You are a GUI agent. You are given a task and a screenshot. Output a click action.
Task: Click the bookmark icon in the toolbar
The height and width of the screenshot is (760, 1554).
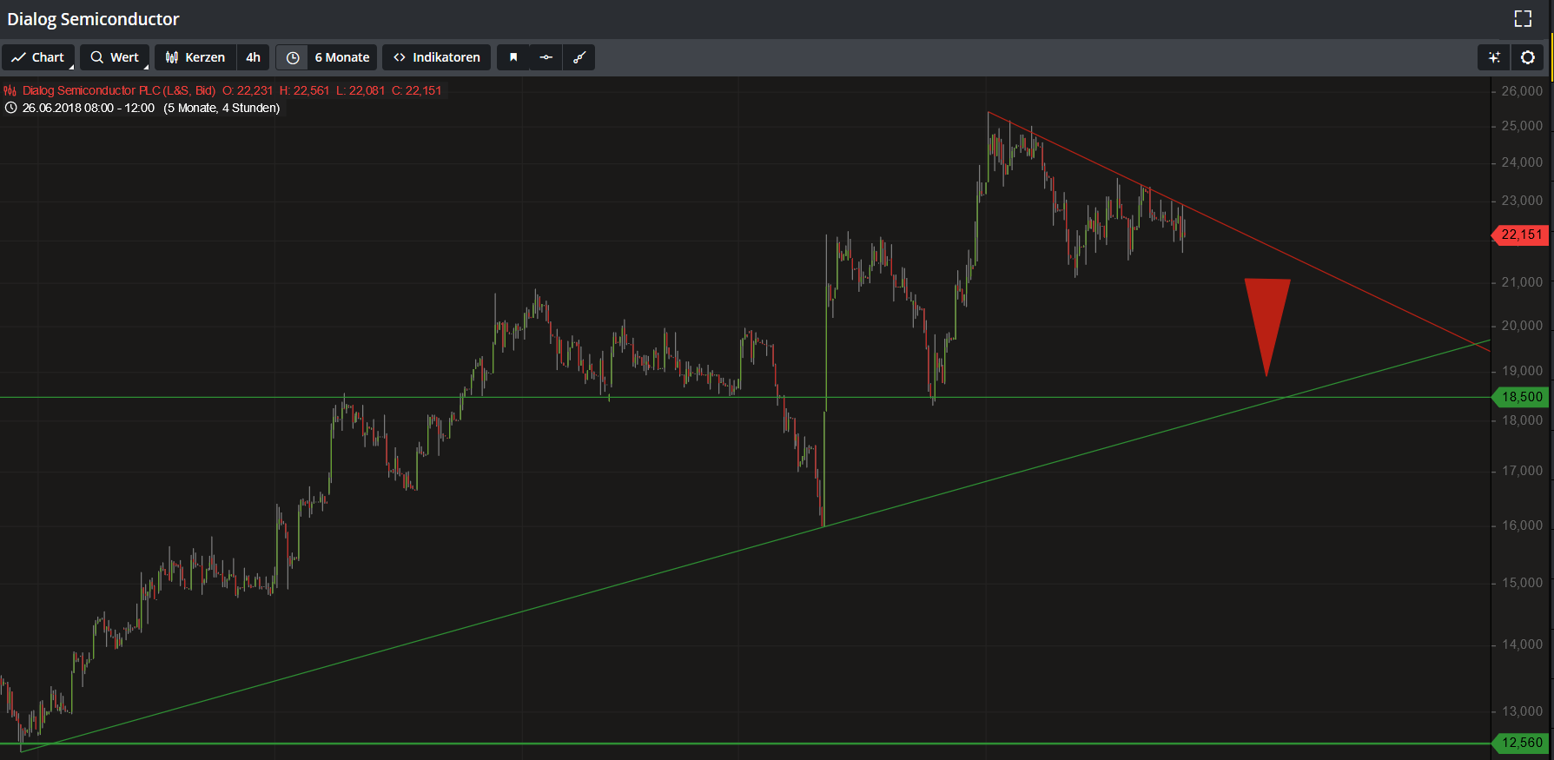click(513, 57)
